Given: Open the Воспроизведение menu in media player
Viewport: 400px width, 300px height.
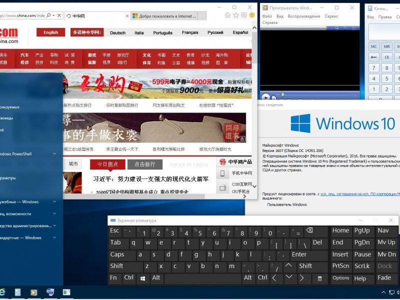Looking at the screenshot, I should coord(304,16).
